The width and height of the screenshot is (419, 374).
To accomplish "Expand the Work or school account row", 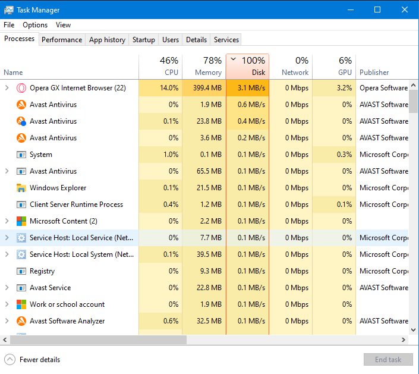I will pos(7,304).
